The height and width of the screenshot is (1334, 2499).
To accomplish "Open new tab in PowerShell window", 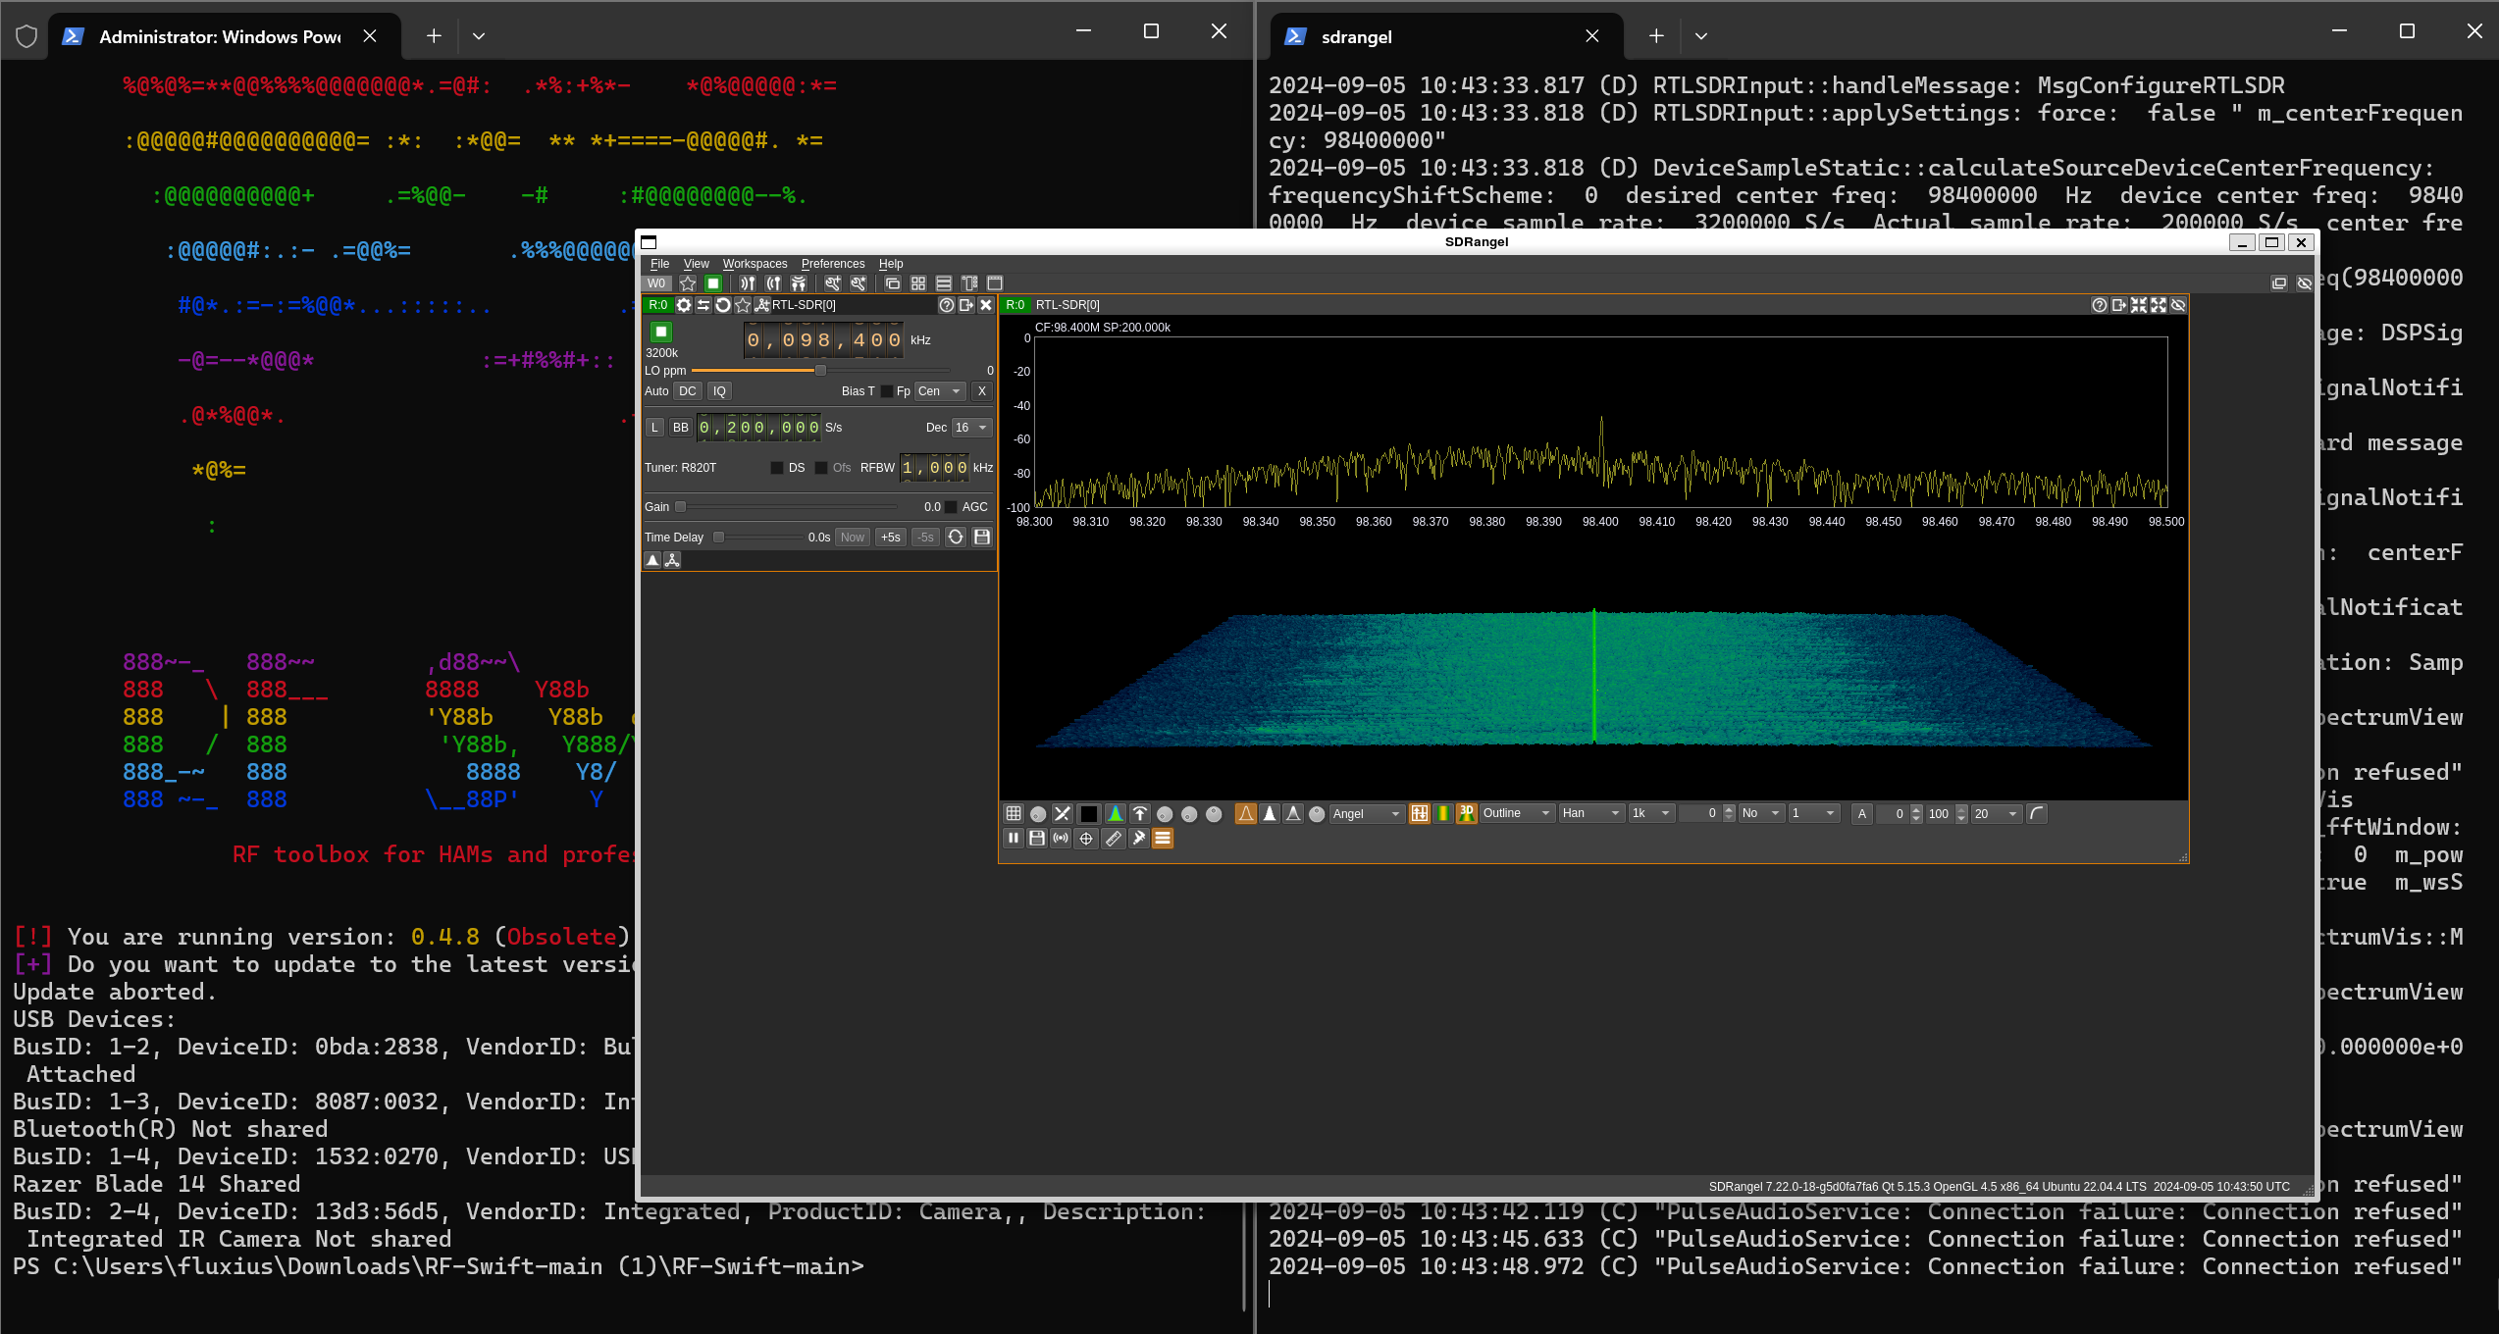I will tap(434, 36).
